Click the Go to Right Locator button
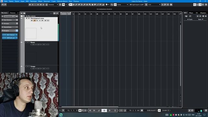Image resolution: width=208 pixels, height=117 pixels. 94,110
